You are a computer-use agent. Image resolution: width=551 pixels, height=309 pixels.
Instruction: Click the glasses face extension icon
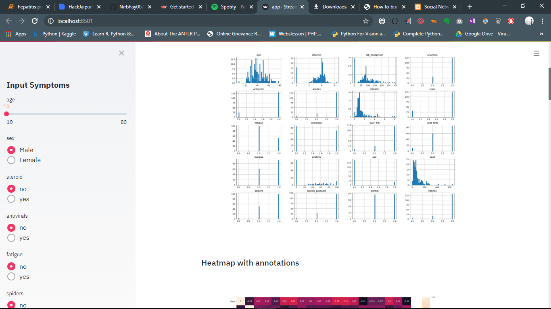pyautogui.click(x=485, y=21)
